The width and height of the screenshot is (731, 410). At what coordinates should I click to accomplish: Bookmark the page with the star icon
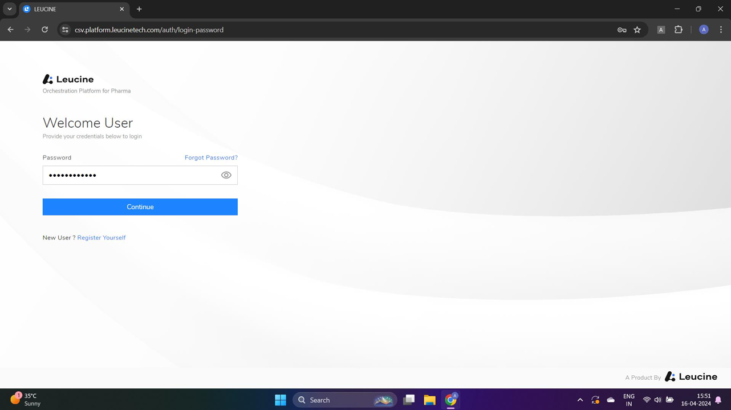pyautogui.click(x=637, y=30)
